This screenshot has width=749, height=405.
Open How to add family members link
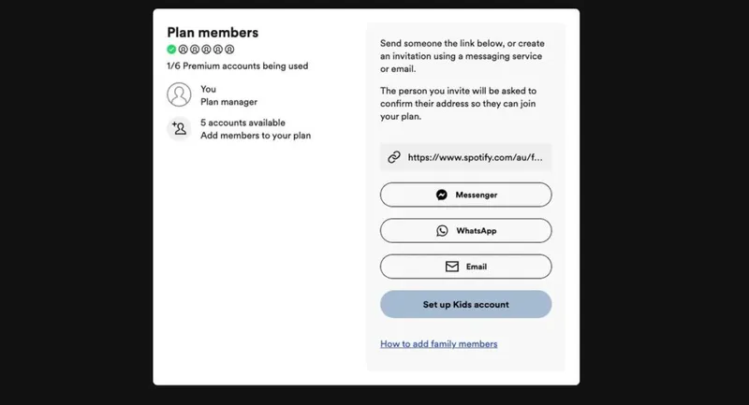[438, 344]
